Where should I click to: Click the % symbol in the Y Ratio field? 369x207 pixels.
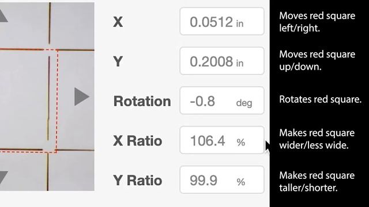pyautogui.click(x=241, y=182)
